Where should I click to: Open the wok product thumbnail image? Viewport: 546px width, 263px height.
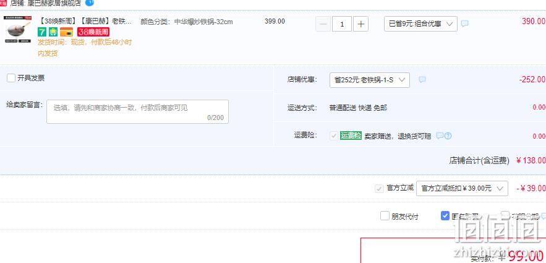(18, 30)
